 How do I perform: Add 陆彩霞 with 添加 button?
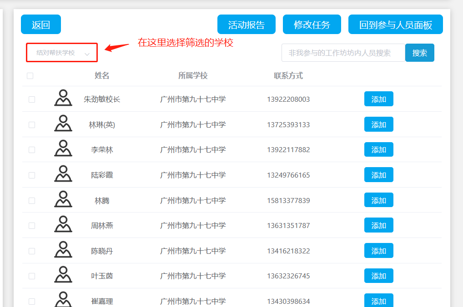(378, 174)
